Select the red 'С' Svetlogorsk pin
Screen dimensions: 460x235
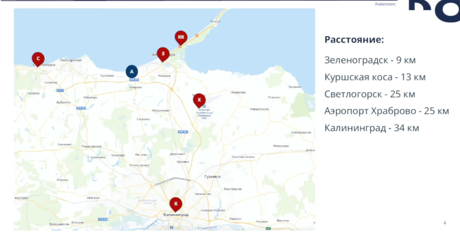38,58
